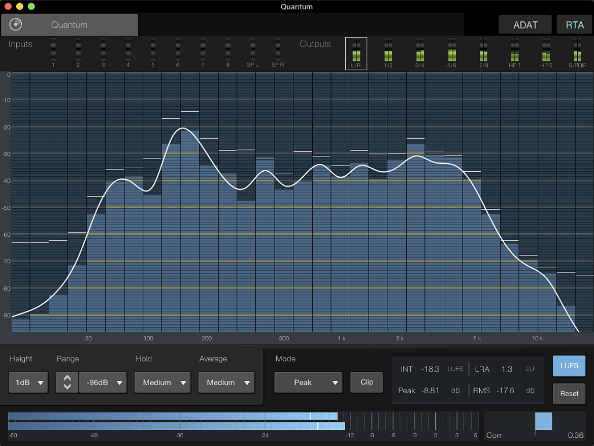This screenshot has height=446, width=594.
Task: Open the Average Medium dropdown
Action: (226, 383)
